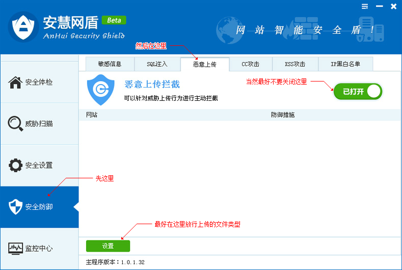Viewport: 402px width, 270px height.
Task: Click the green 设置 button
Action: click(x=108, y=246)
